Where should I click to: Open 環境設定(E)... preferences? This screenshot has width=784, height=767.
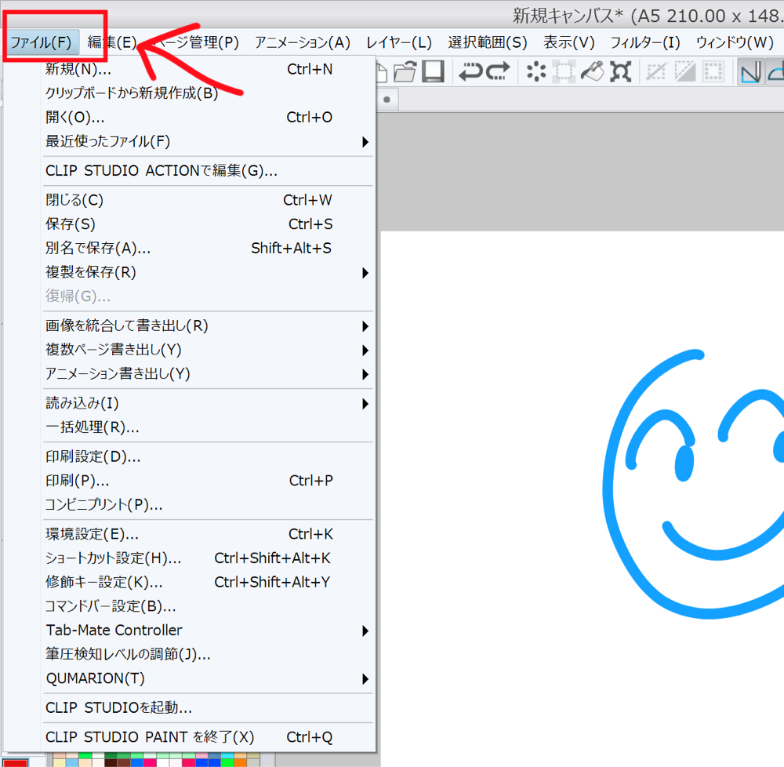click(x=209, y=534)
